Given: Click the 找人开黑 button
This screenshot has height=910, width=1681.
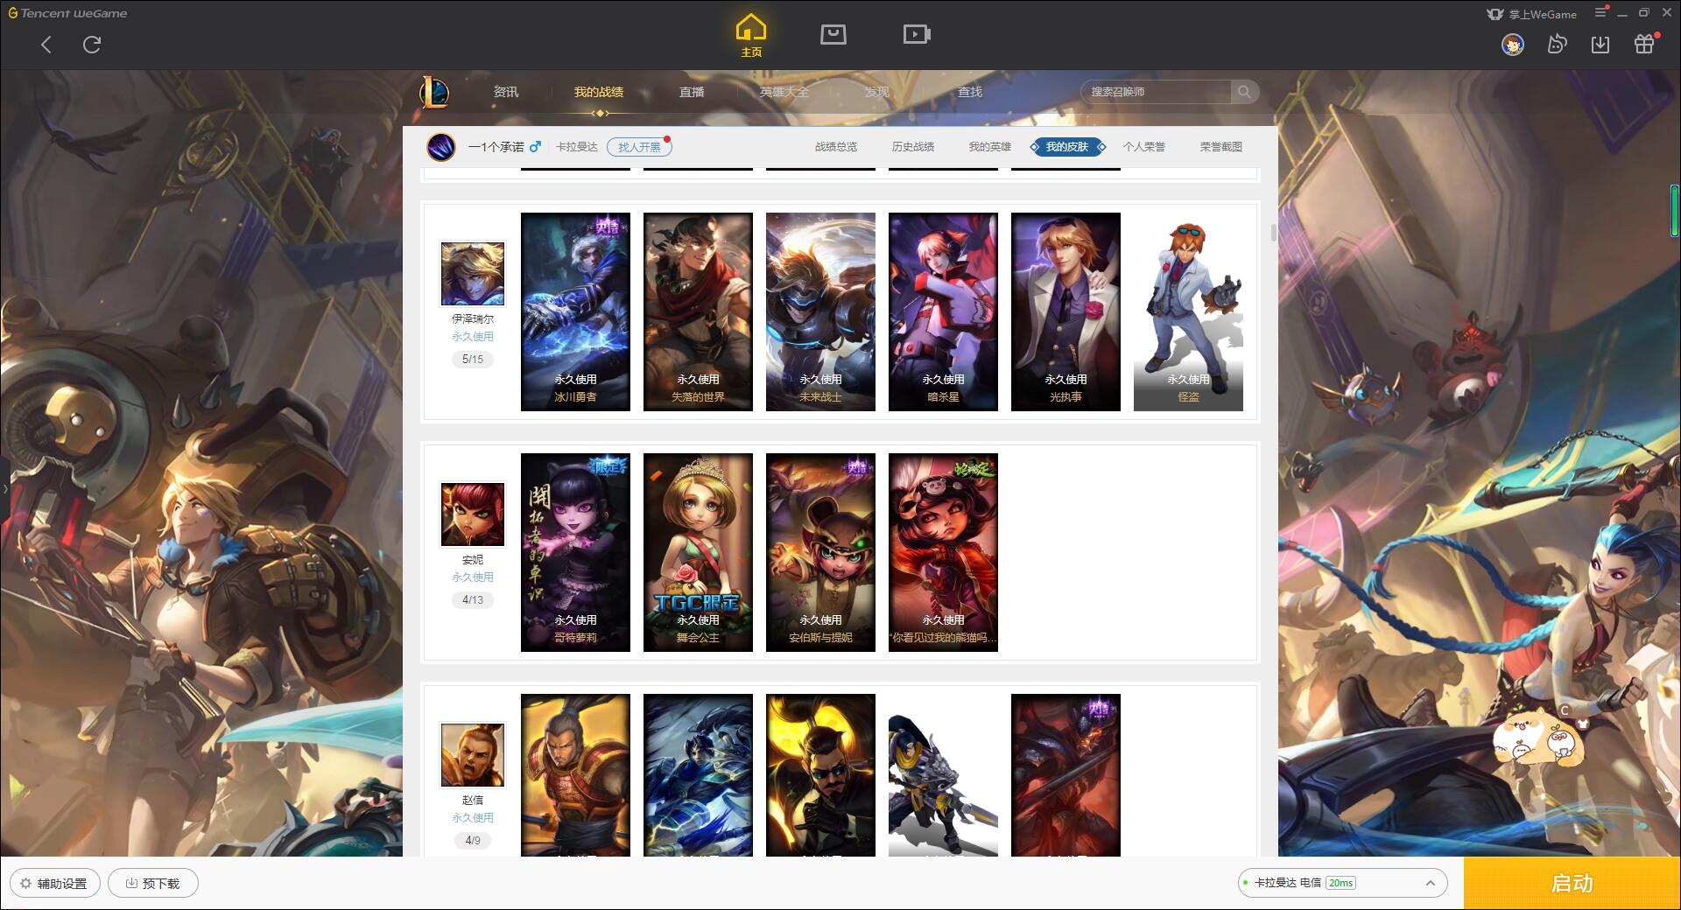Looking at the screenshot, I should (639, 147).
